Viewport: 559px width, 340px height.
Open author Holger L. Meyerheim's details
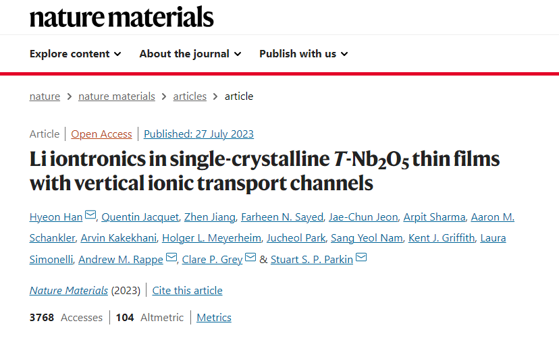coord(211,238)
